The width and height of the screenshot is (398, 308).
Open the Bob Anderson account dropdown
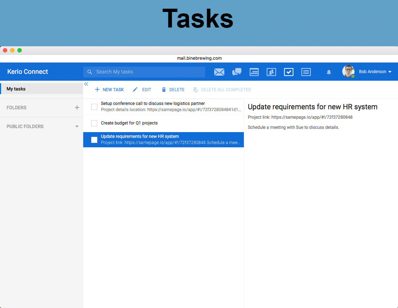pos(375,72)
